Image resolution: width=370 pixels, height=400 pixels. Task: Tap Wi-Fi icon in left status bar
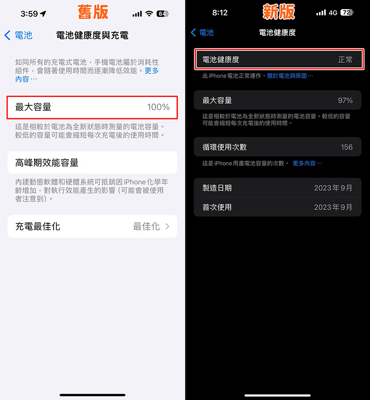click(x=149, y=13)
